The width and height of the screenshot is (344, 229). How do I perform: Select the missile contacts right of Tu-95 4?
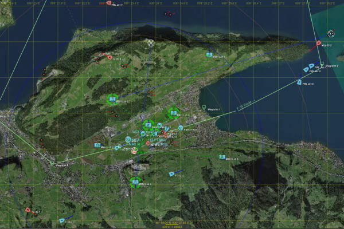125,66
